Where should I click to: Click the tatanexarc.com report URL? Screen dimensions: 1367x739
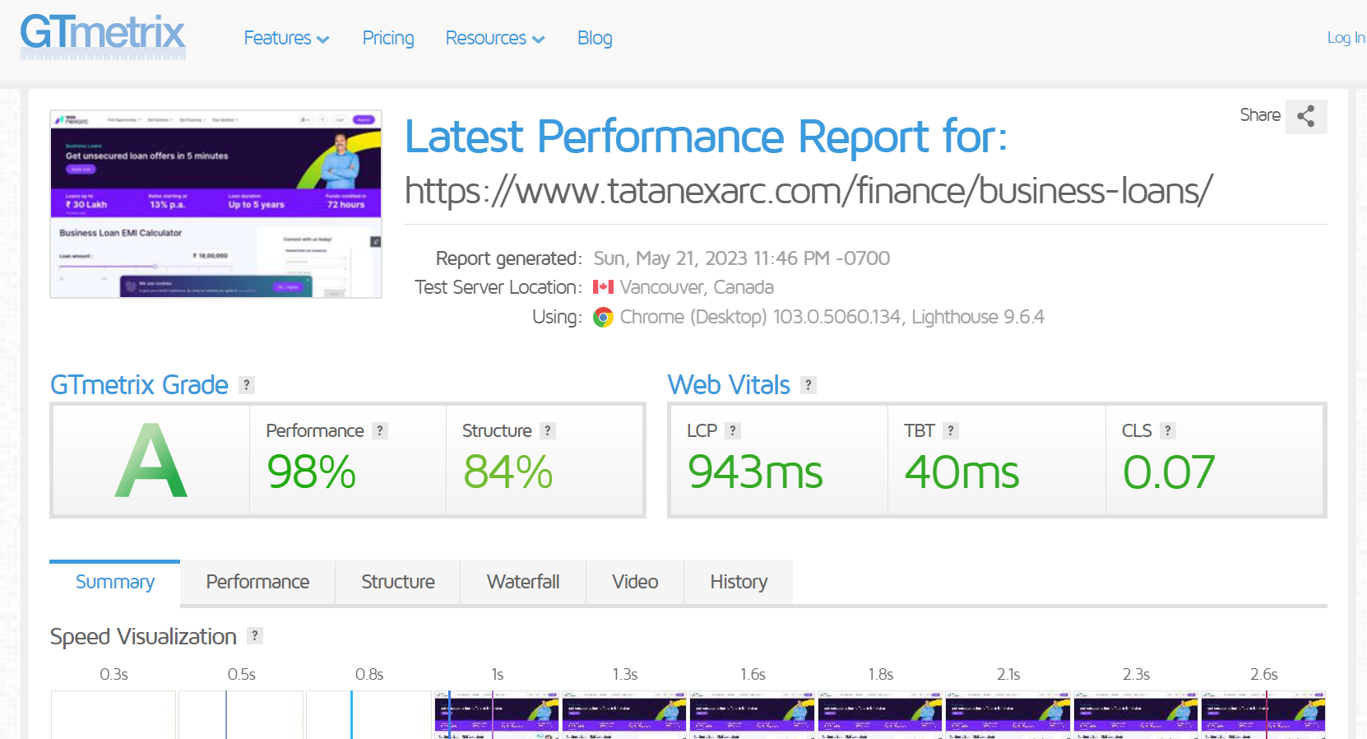[x=809, y=191]
